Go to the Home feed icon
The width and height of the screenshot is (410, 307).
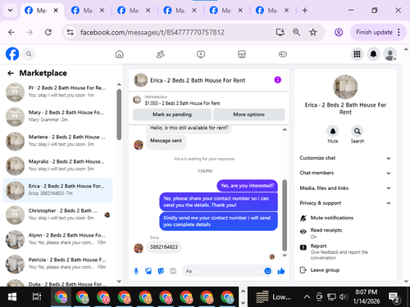point(119,54)
